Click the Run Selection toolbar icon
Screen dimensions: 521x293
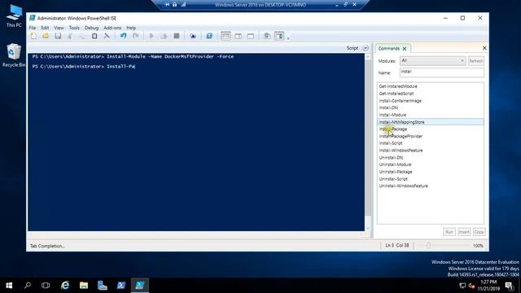(164, 36)
